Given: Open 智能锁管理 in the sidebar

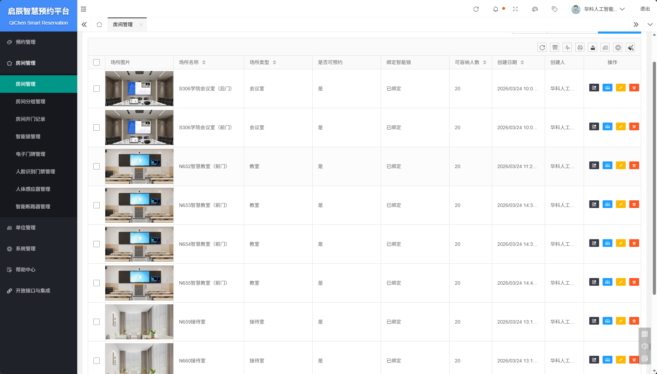Looking at the screenshot, I should pos(28,137).
